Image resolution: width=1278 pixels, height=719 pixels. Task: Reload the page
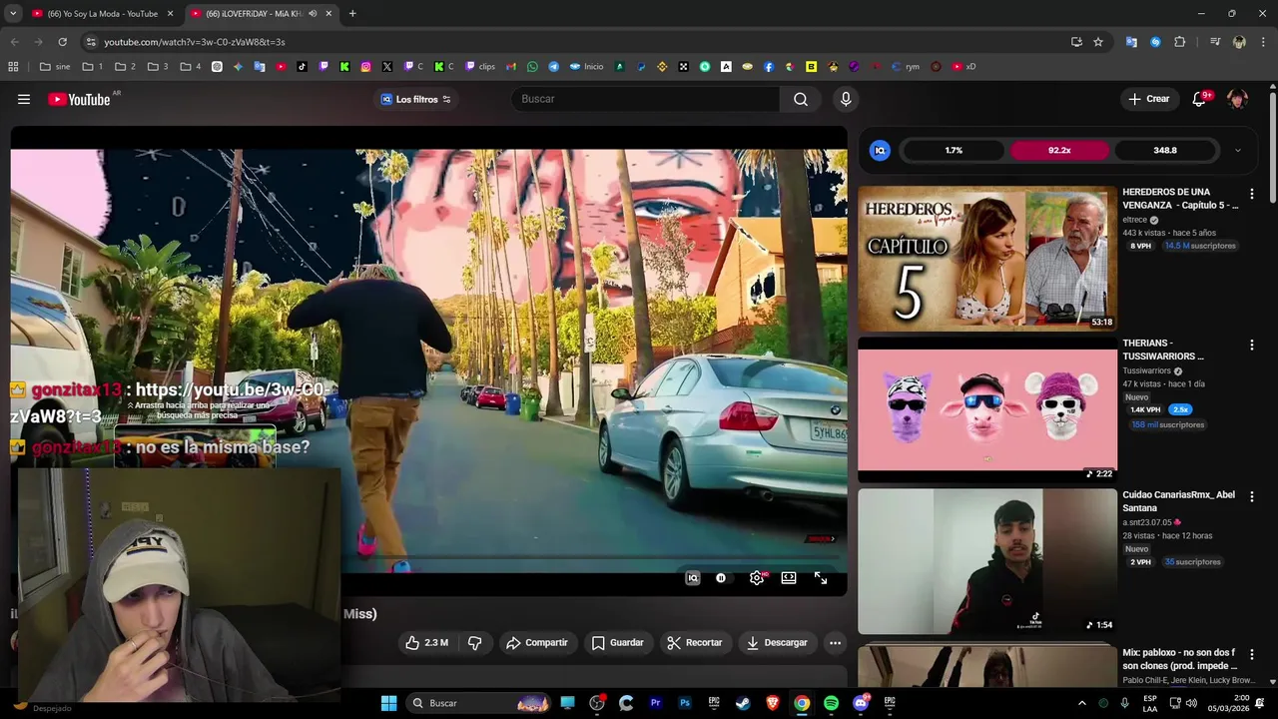click(62, 42)
